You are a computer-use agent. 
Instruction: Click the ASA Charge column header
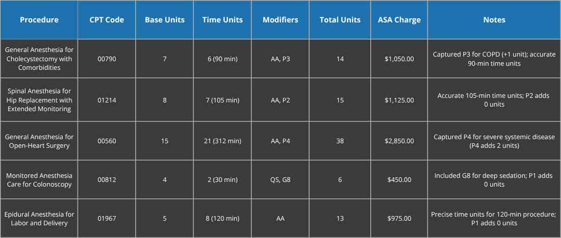click(399, 20)
